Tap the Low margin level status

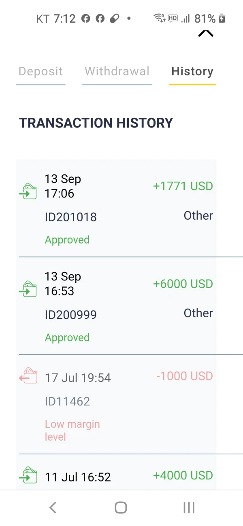click(x=72, y=431)
